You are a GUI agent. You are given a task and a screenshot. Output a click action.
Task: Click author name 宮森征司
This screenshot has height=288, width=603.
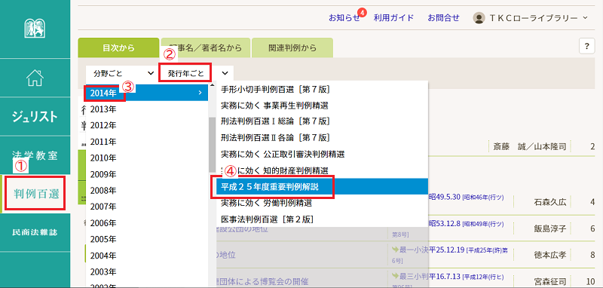pos(550,281)
